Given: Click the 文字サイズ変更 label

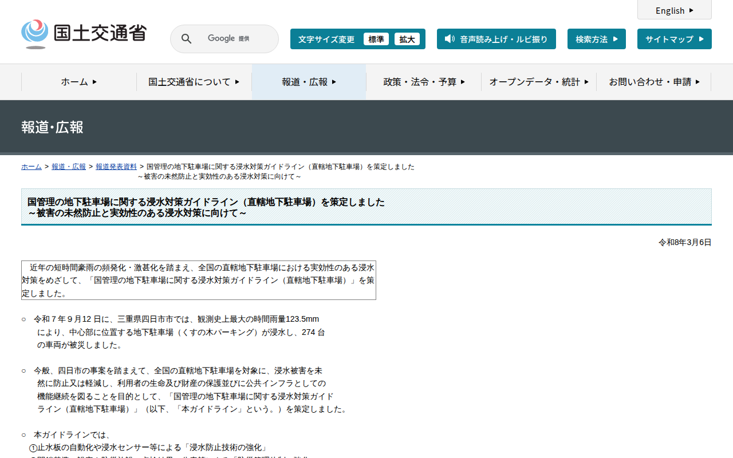Looking at the screenshot, I should 326,39.
